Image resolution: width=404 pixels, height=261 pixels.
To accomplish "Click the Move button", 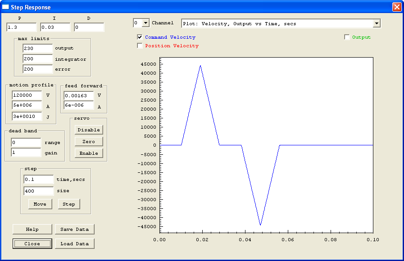I will pyautogui.click(x=40, y=204).
